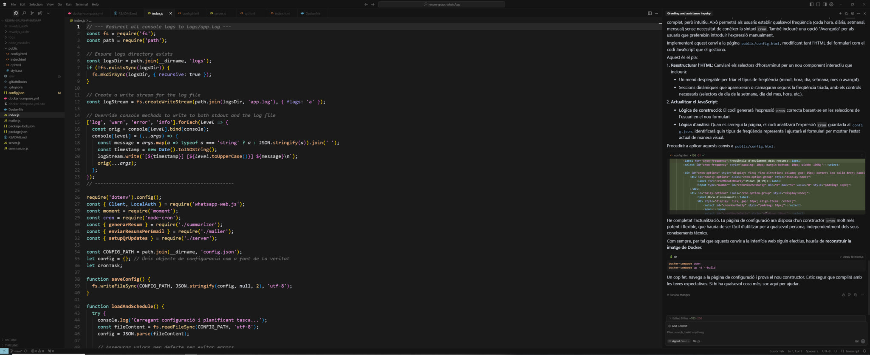
Task: Open the Agent mode dropdown
Action: click(678, 341)
